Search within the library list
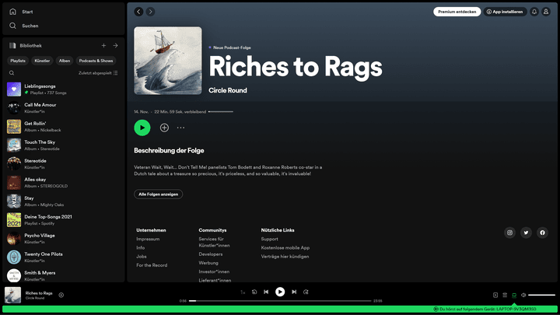 (x=12, y=73)
